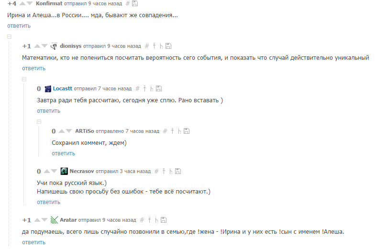Open Necrasov's avatar

(x=64, y=171)
